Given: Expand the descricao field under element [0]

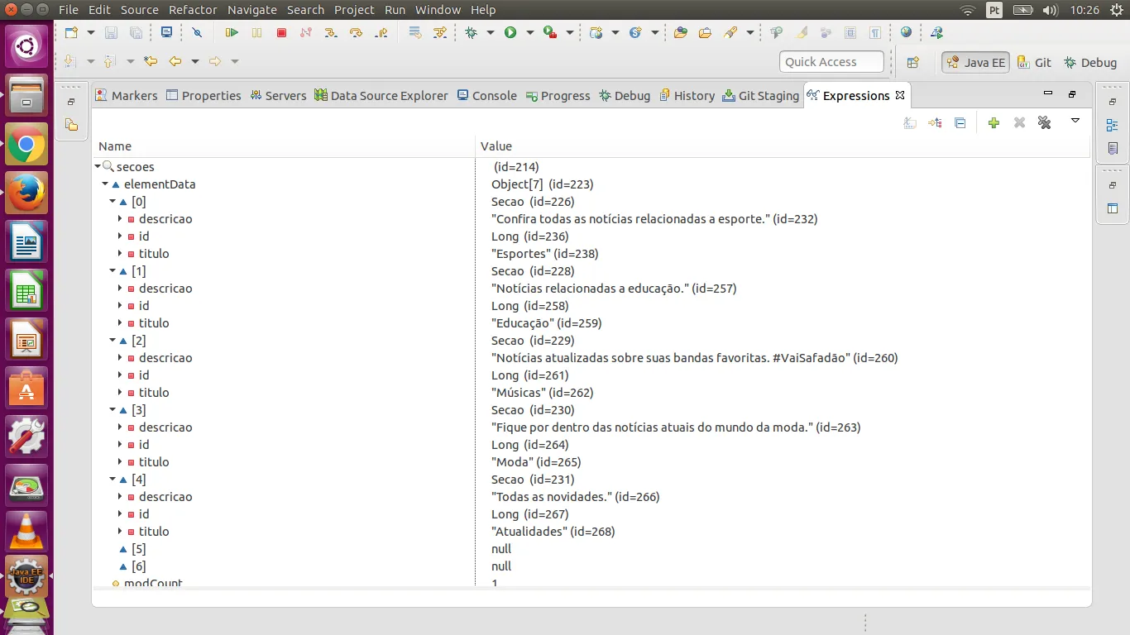Looking at the screenshot, I should pos(120,219).
